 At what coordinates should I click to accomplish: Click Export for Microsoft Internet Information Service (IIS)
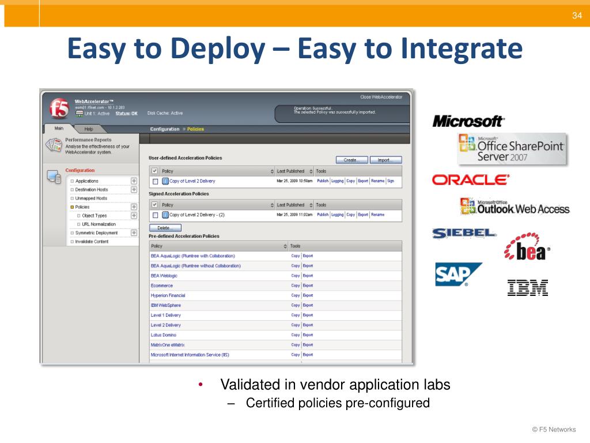pyautogui.click(x=308, y=355)
